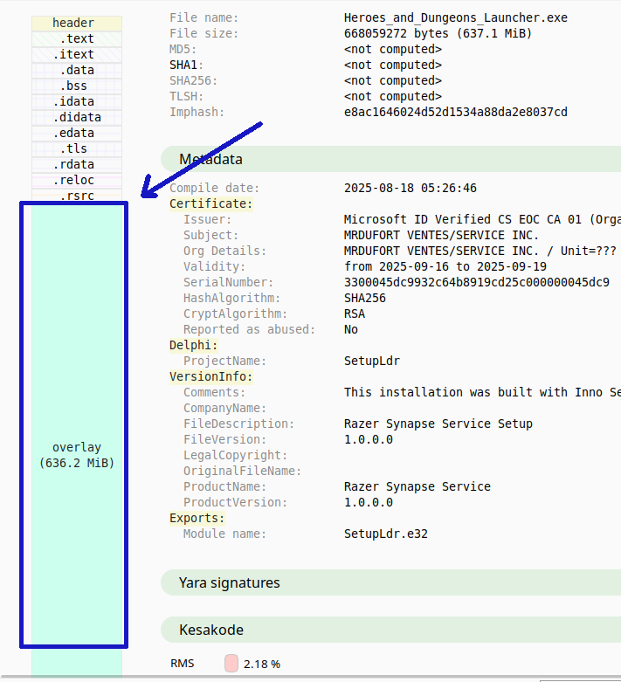The width and height of the screenshot is (621, 682).
Task: Click the compile date 2025-08-18 05:26:46
Action: click(x=411, y=188)
